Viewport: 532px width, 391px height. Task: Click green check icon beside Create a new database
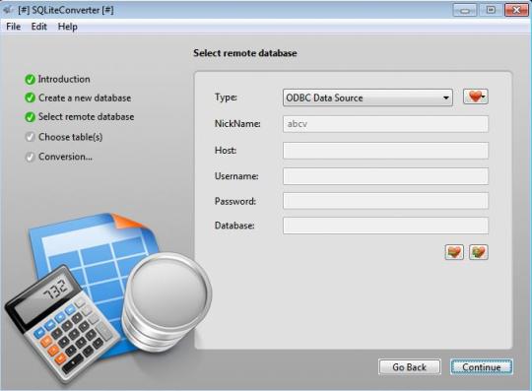coord(31,98)
